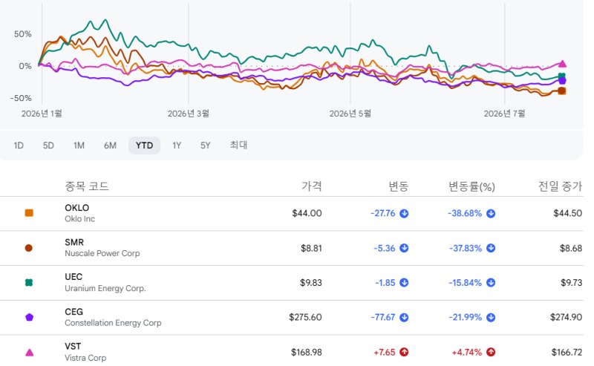Click VST previous close $166.72
Screen dimensions: 594x366
point(567,353)
